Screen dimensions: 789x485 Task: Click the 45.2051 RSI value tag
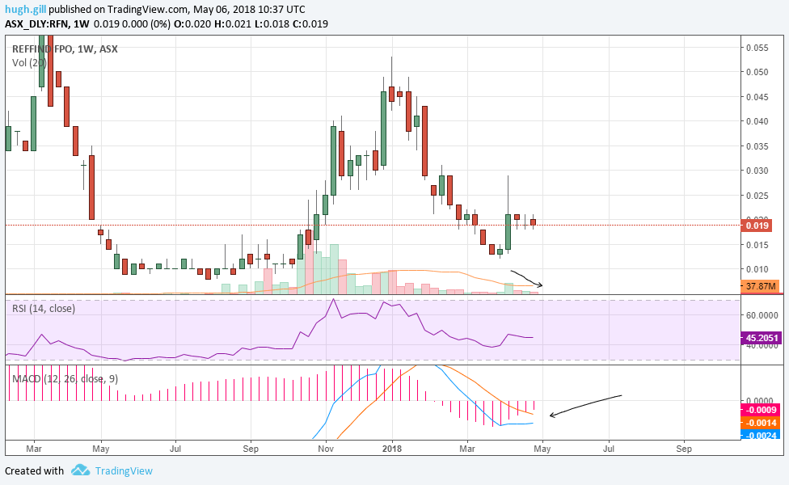click(x=762, y=338)
